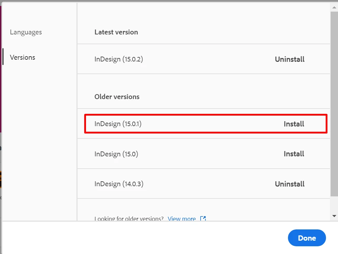
Task: Click the 'Looking for older versions?' text
Action: [129, 218]
